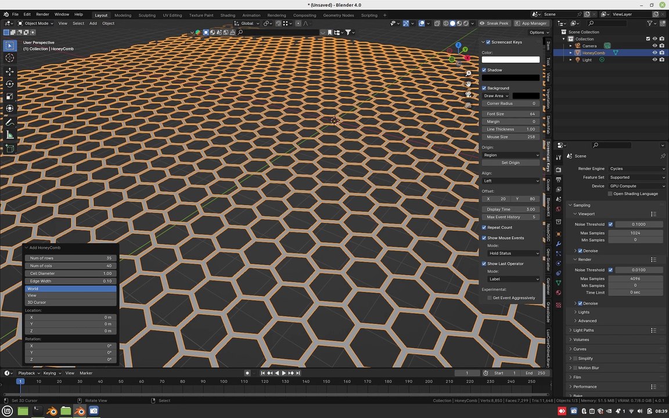The width and height of the screenshot is (669, 418).
Task: Click the Sneak Peek button
Action: point(495,23)
